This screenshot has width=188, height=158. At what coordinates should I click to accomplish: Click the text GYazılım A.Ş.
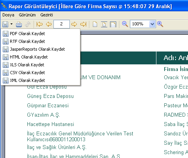point(43,115)
